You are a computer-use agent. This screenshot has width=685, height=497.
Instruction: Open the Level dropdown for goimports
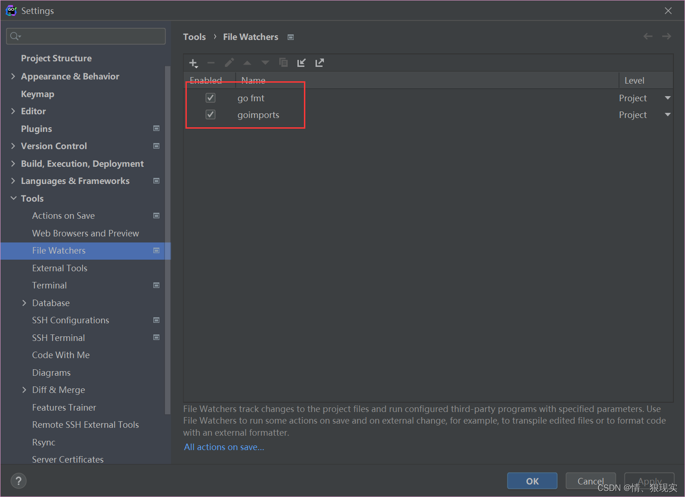click(x=668, y=115)
